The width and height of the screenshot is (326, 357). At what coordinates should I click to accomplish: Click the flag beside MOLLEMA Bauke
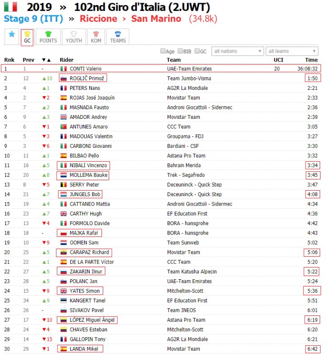coord(63,175)
